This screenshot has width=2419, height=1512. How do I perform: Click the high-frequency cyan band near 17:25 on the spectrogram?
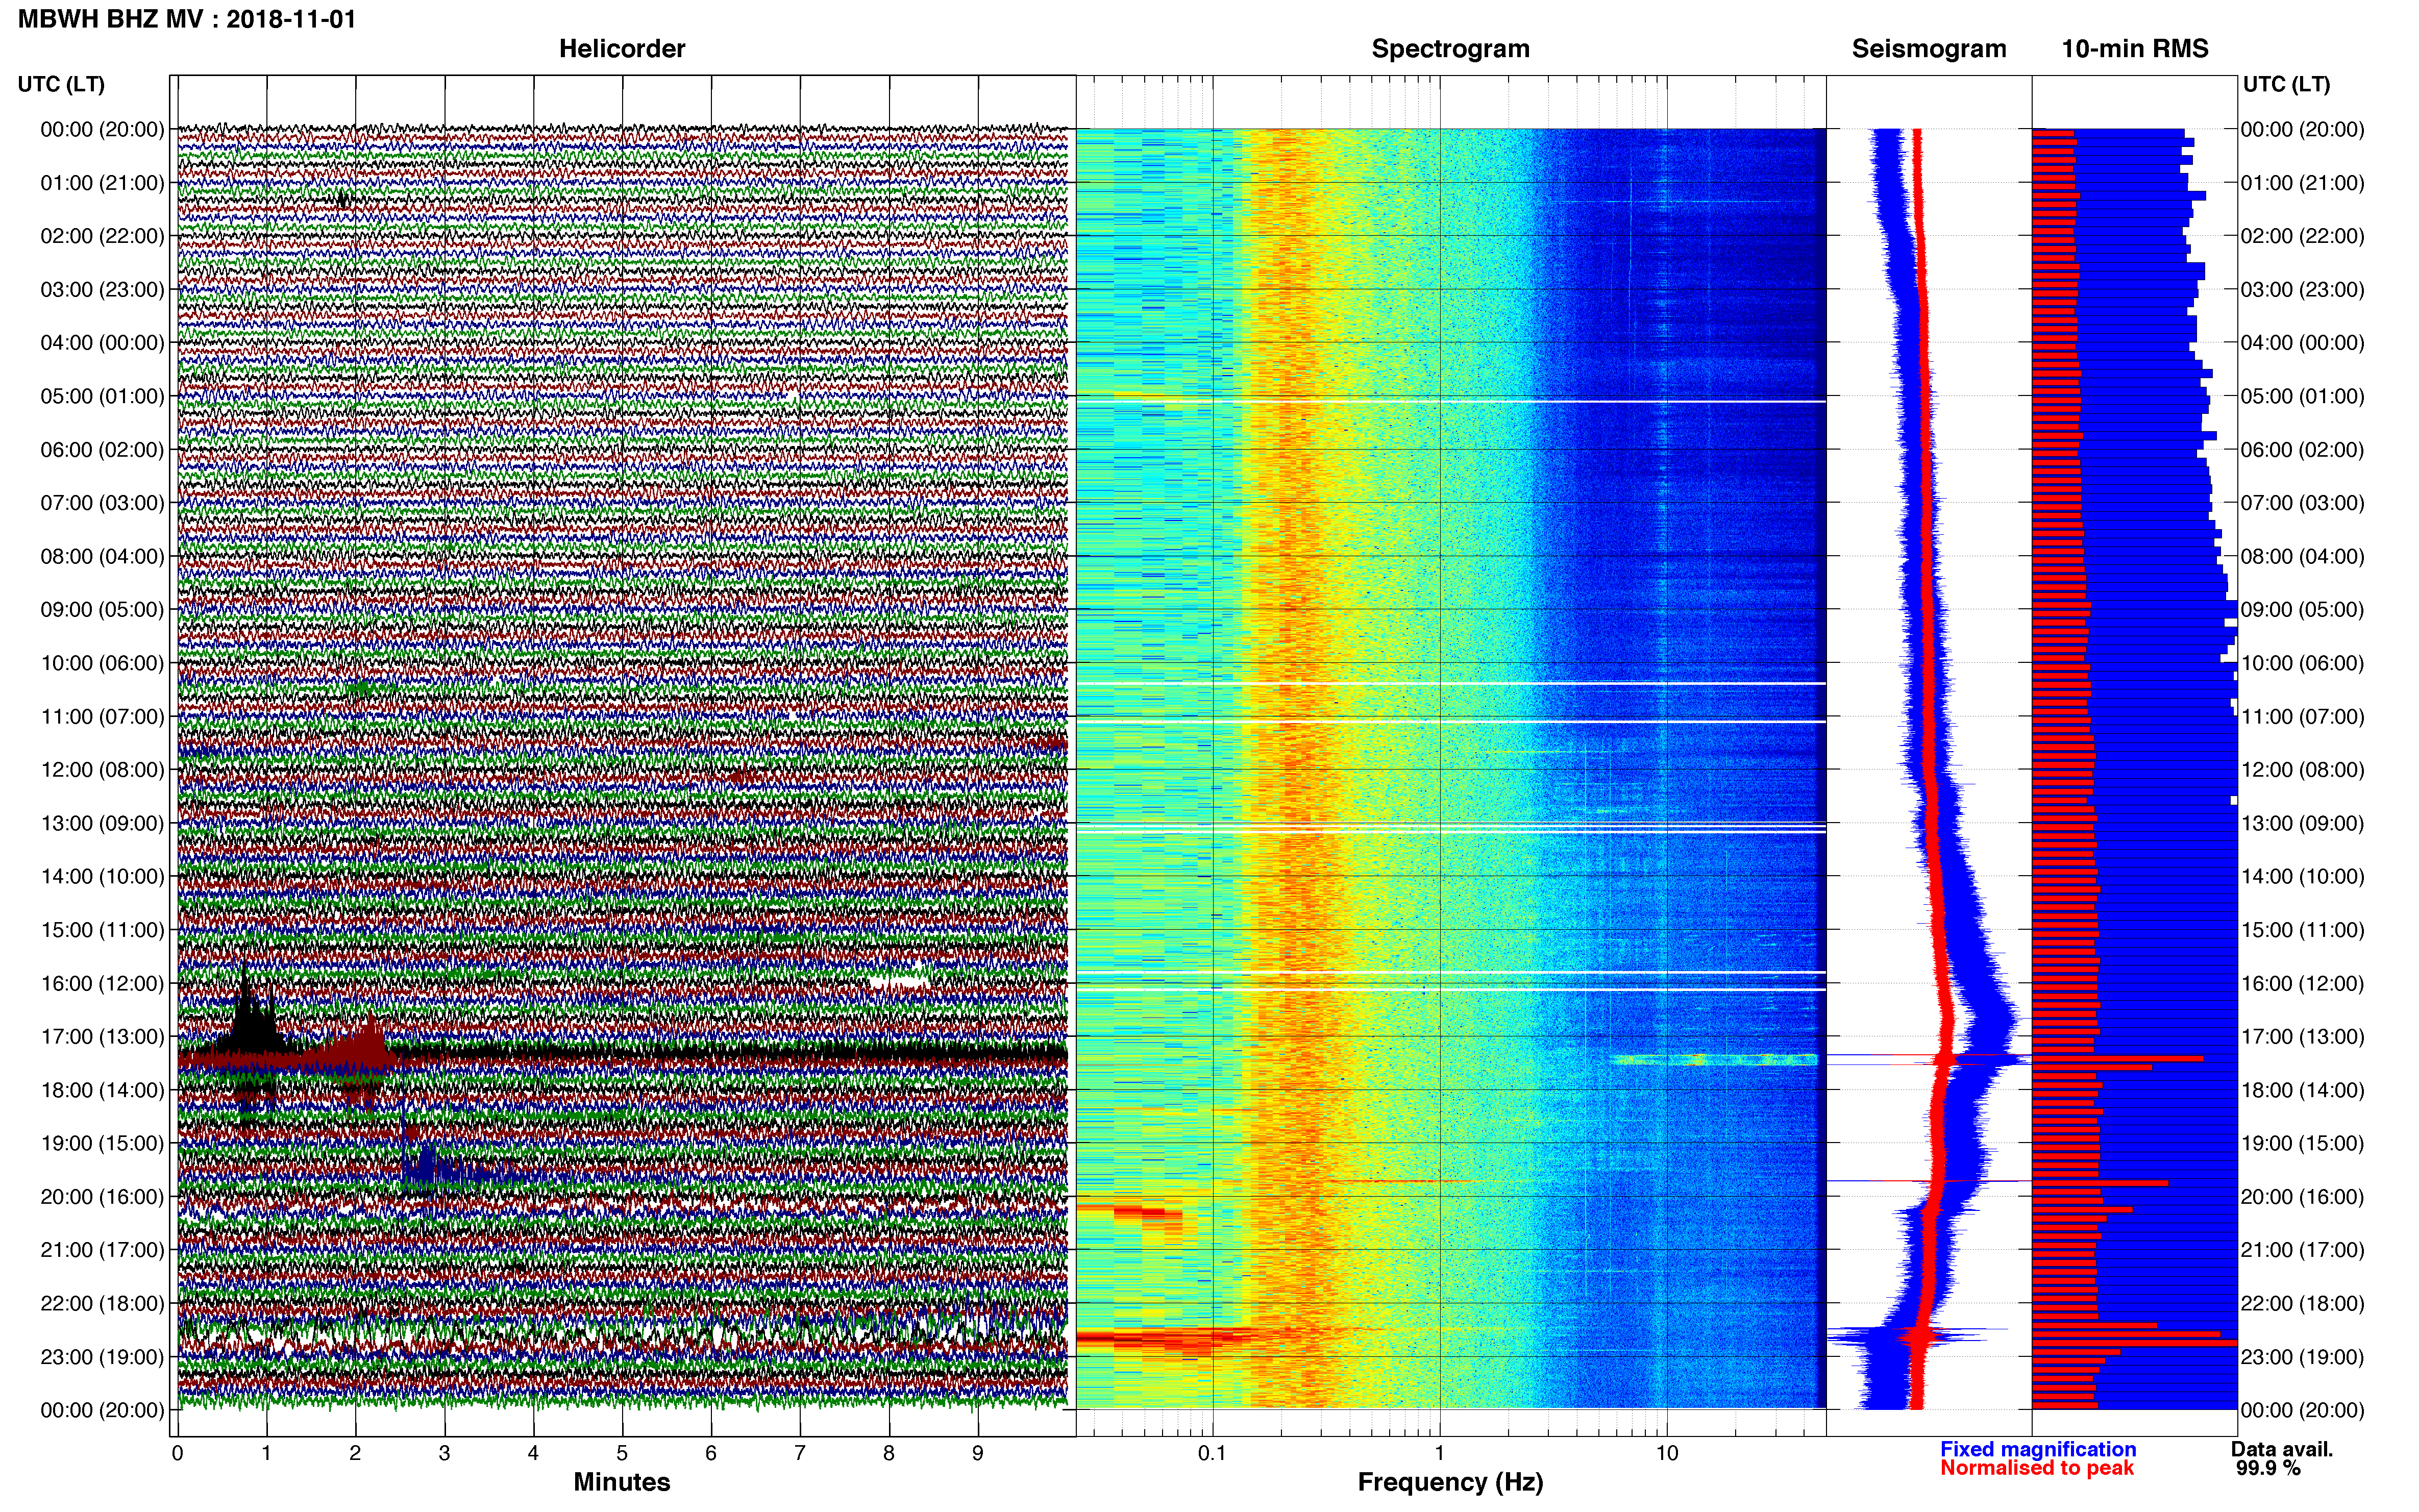1714,1059
